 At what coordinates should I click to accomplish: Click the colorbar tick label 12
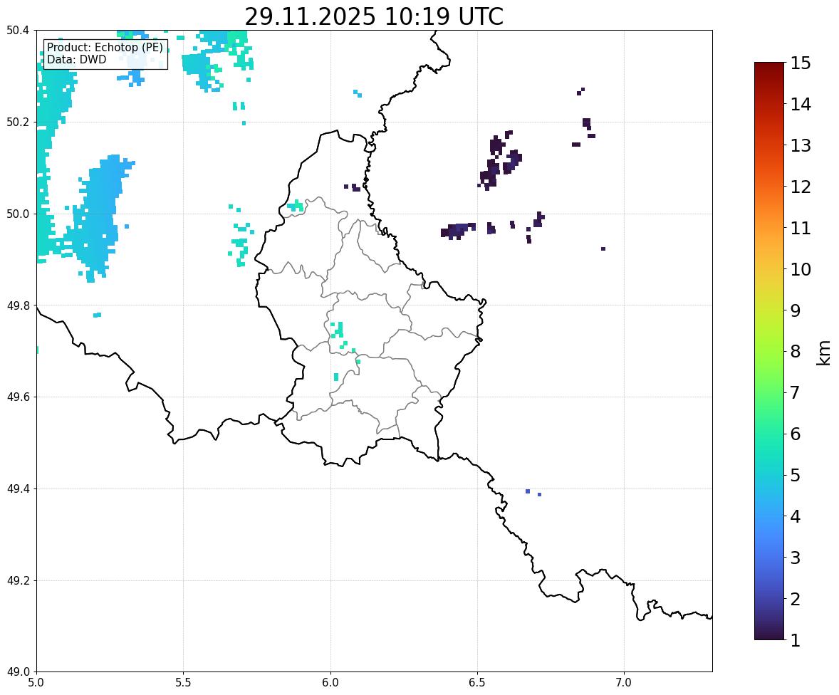[801, 187]
